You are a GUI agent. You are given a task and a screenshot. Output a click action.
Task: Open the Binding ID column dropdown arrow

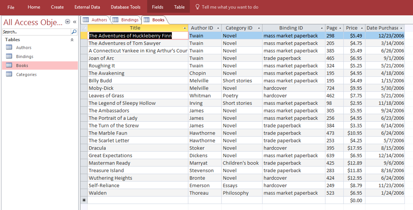pos(322,28)
